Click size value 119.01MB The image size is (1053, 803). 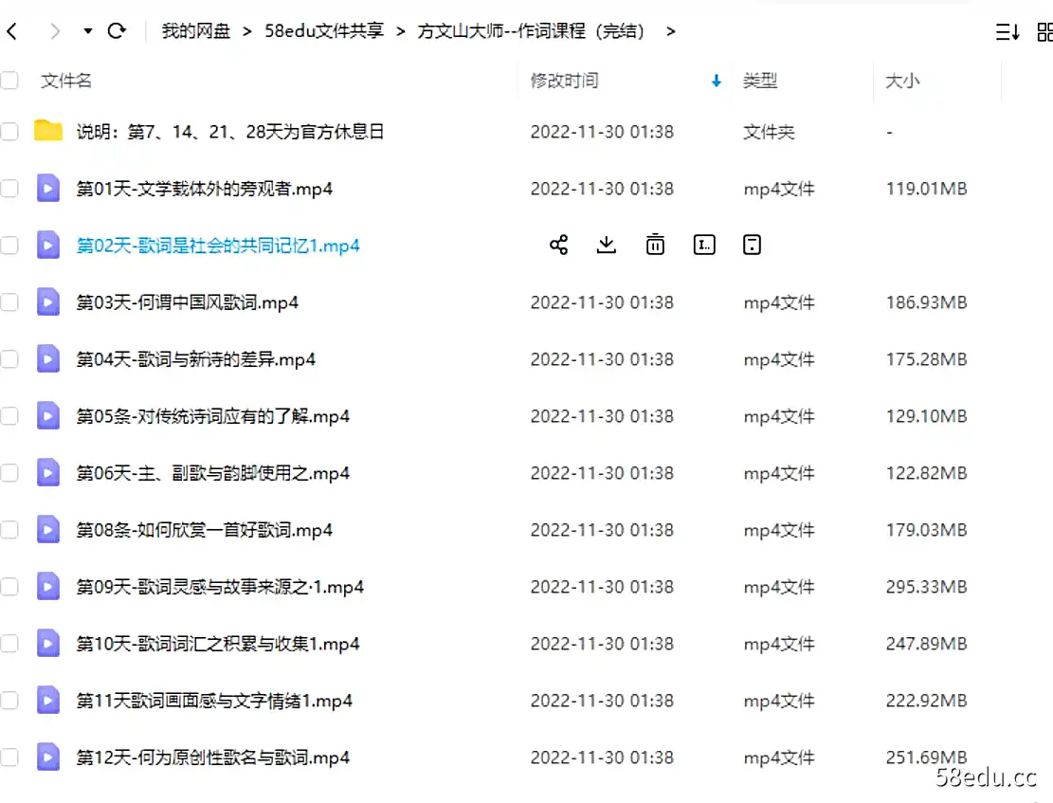click(x=927, y=189)
